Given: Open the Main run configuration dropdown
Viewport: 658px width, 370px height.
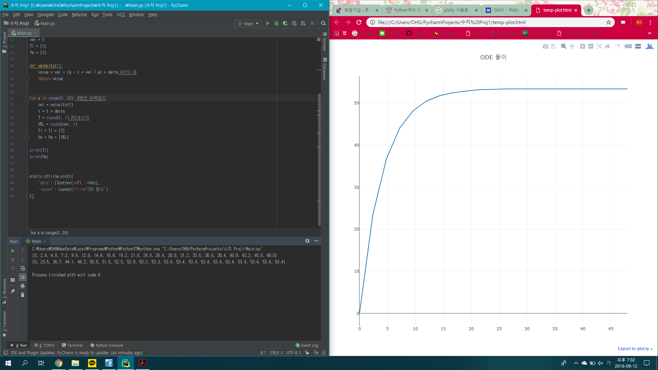Looking at the screenshot, I should point(248,24).
